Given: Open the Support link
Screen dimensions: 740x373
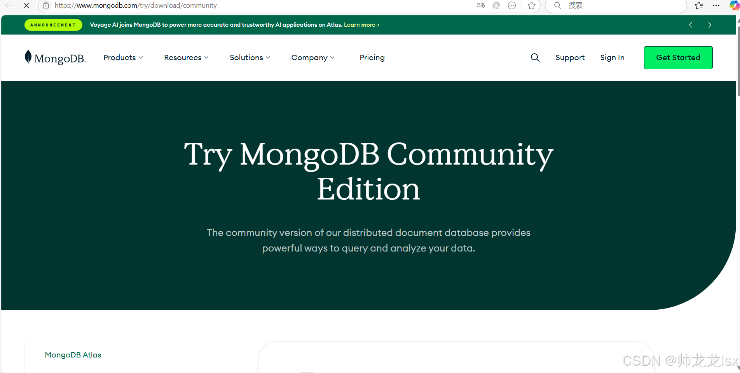Looking at the screenshot, I should click(x=570, y=57).
